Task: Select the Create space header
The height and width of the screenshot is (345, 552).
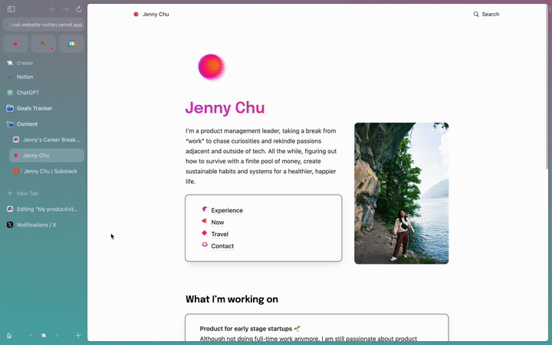Action: click(x=25, y=63)
